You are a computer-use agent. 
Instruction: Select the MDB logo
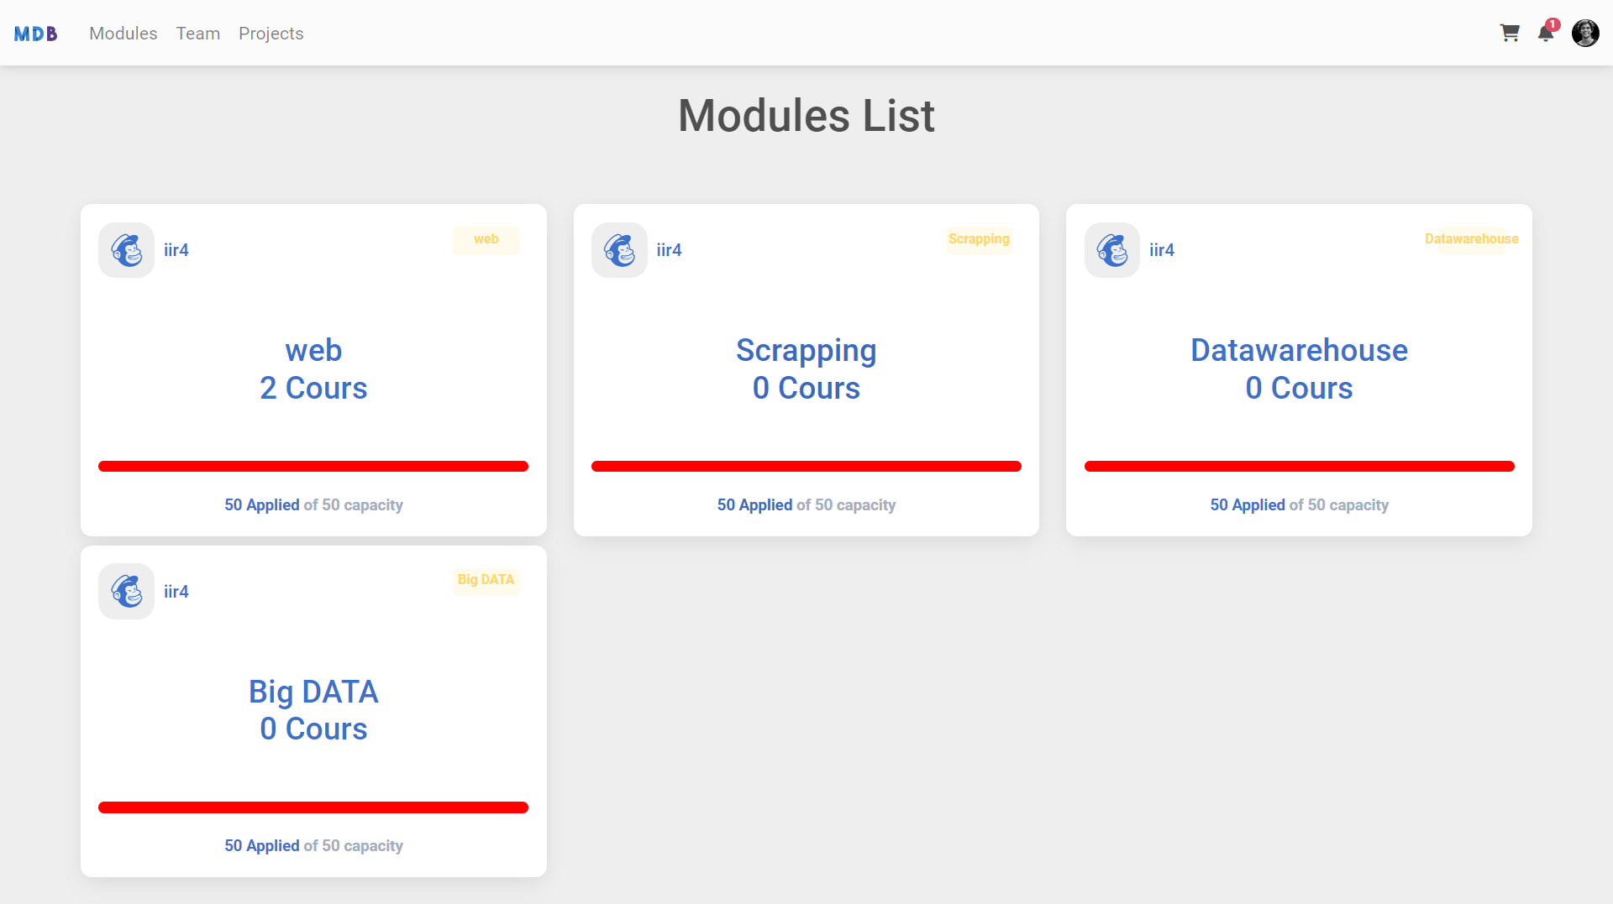point(37,34)
